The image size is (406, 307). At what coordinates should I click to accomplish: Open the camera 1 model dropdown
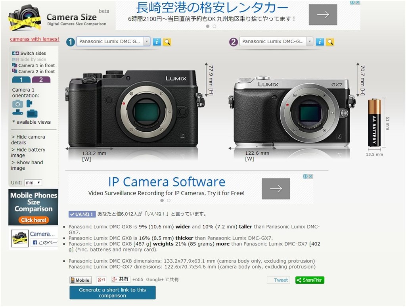(x=113, y=42)
